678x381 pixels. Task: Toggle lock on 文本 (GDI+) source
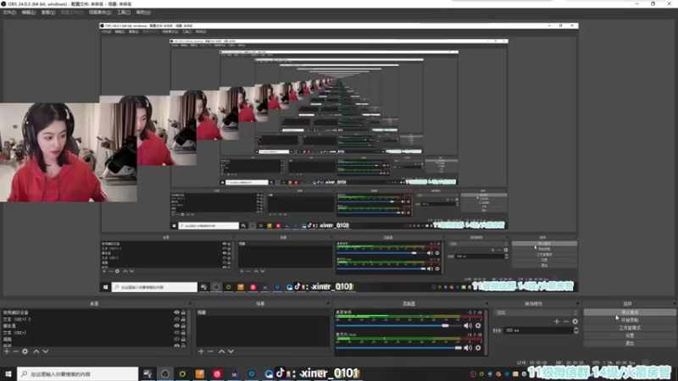pos(183,333)
